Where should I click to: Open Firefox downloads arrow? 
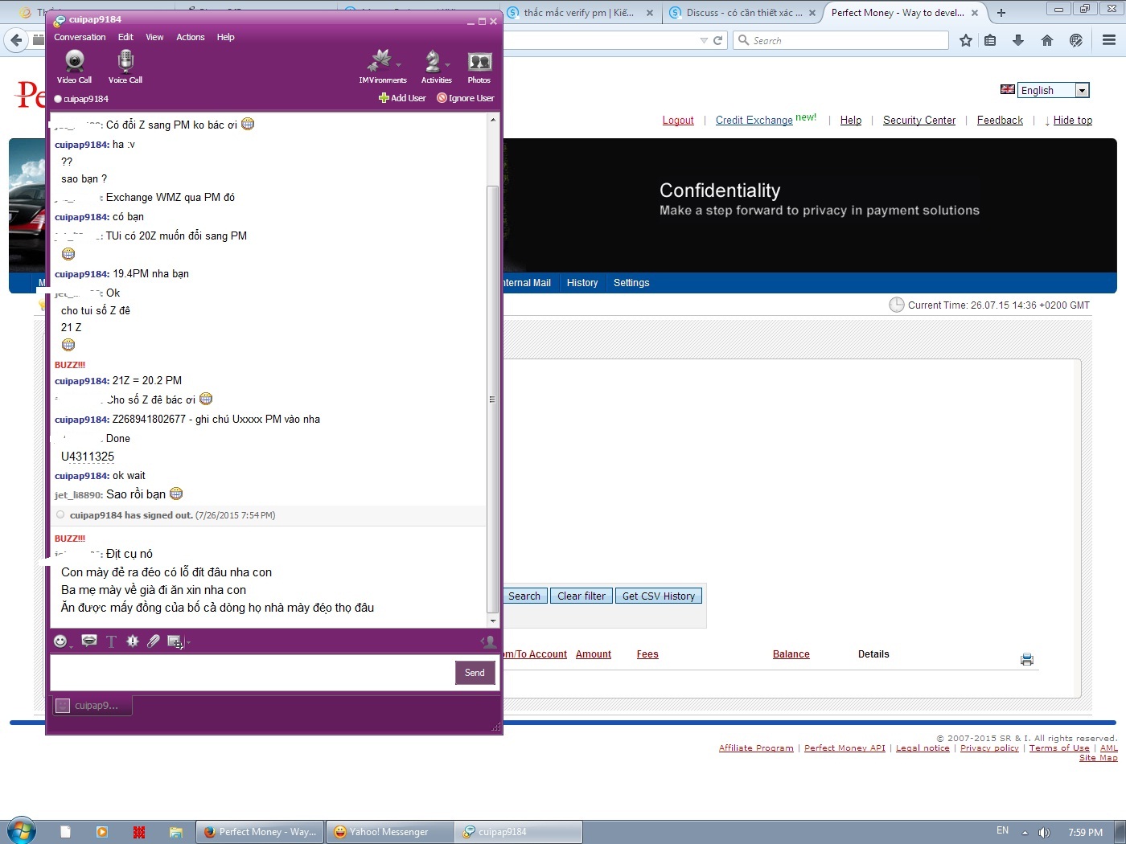[x=1018, y=40]
